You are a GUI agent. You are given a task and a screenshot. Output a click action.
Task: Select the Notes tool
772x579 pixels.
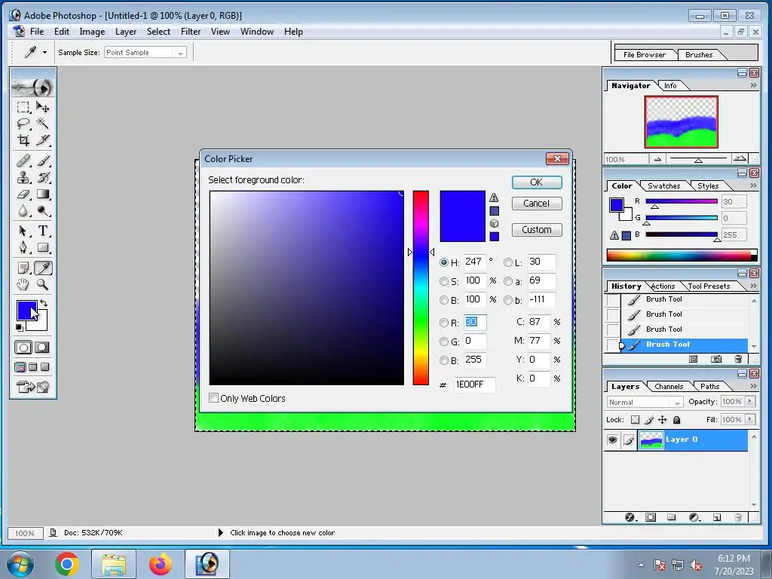[23, 268]
